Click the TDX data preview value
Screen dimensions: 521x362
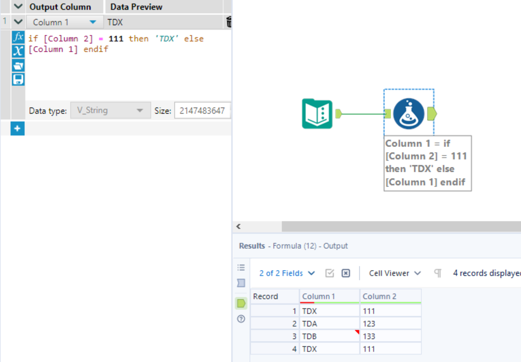click(x=115, y=22)
